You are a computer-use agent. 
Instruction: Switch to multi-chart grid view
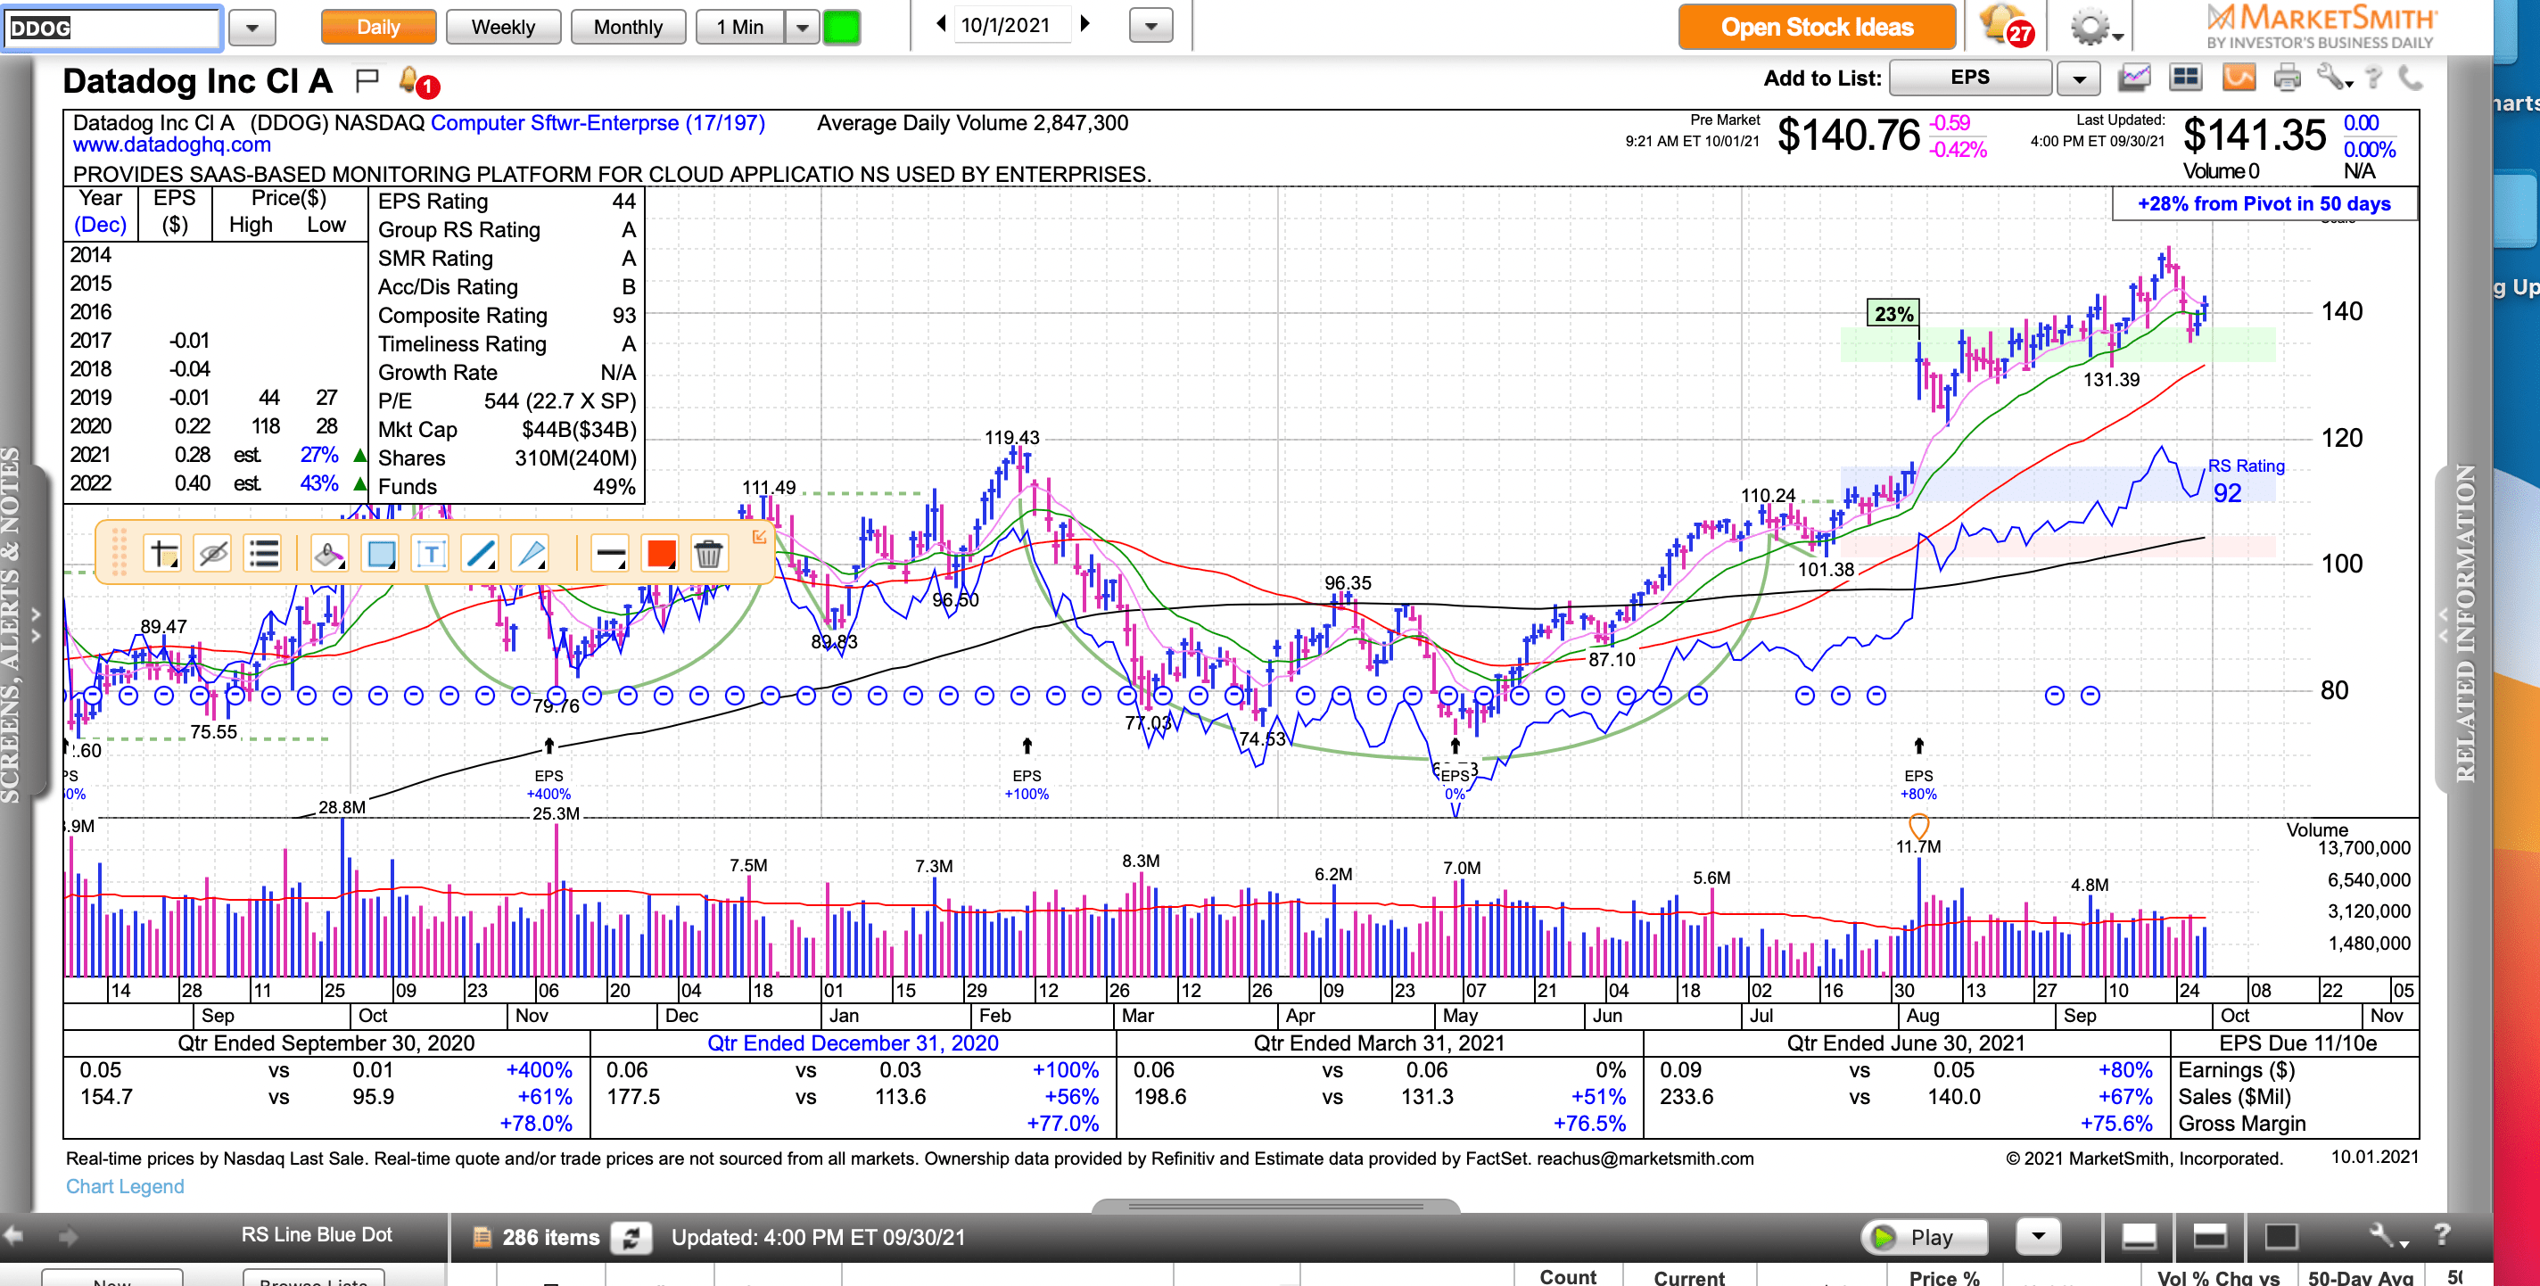2185,77
